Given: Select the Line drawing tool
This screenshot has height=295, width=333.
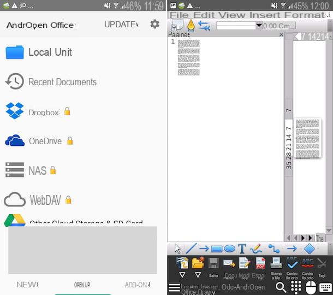Looking at the screenshot, I should coord(191,249).
